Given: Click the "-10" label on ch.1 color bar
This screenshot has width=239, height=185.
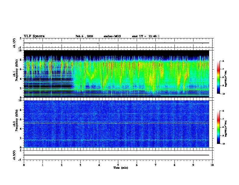Looking at the screenshot, I should click(x=223, y=94).
